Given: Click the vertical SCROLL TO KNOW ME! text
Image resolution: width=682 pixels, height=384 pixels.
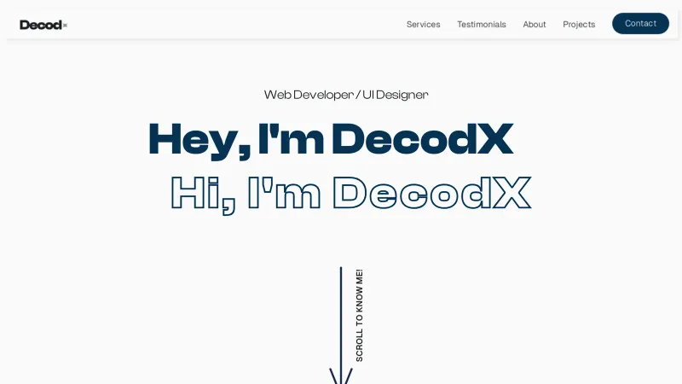Looking at the screenshot, I should point(359,315).
